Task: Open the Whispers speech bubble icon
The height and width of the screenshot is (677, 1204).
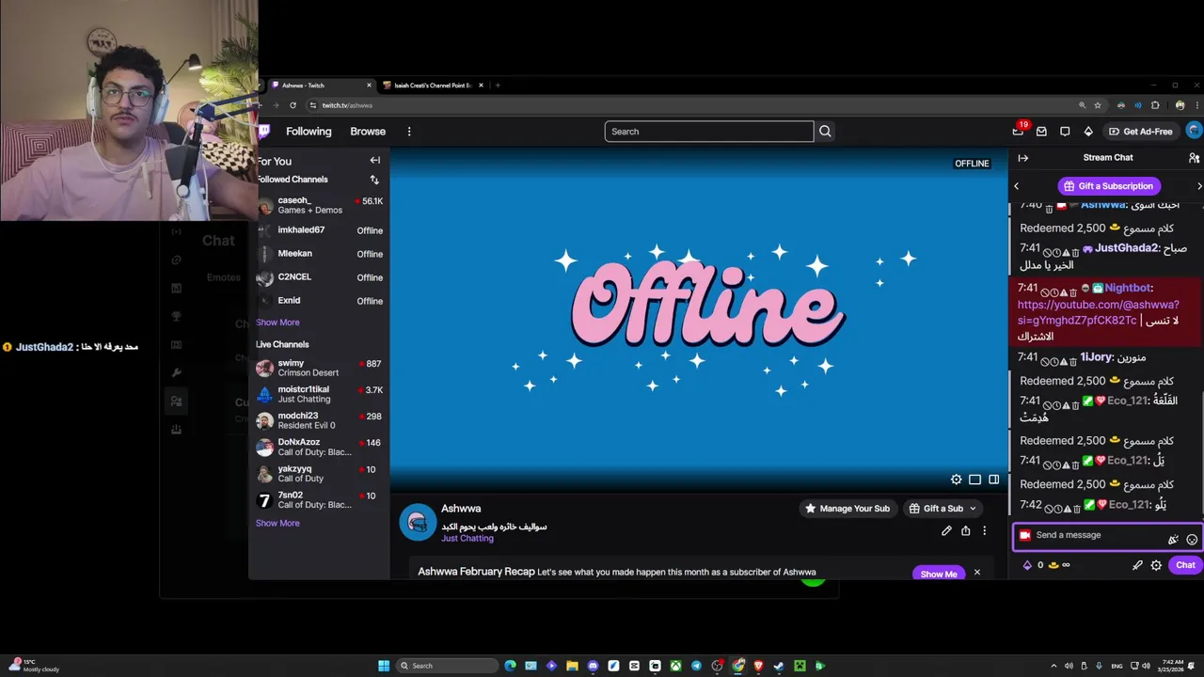Action: pos(1065,132)
